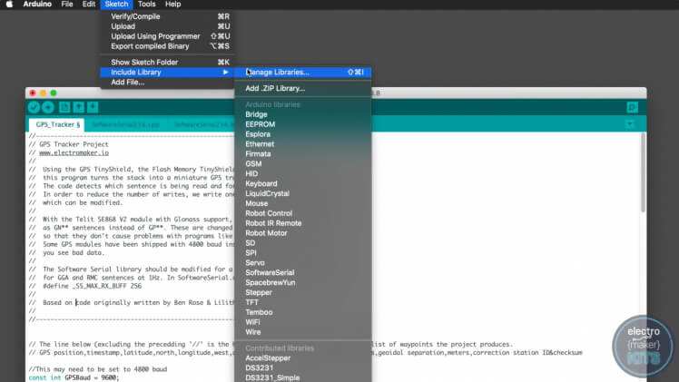Open the Help menu

click(x=172, y=5)
